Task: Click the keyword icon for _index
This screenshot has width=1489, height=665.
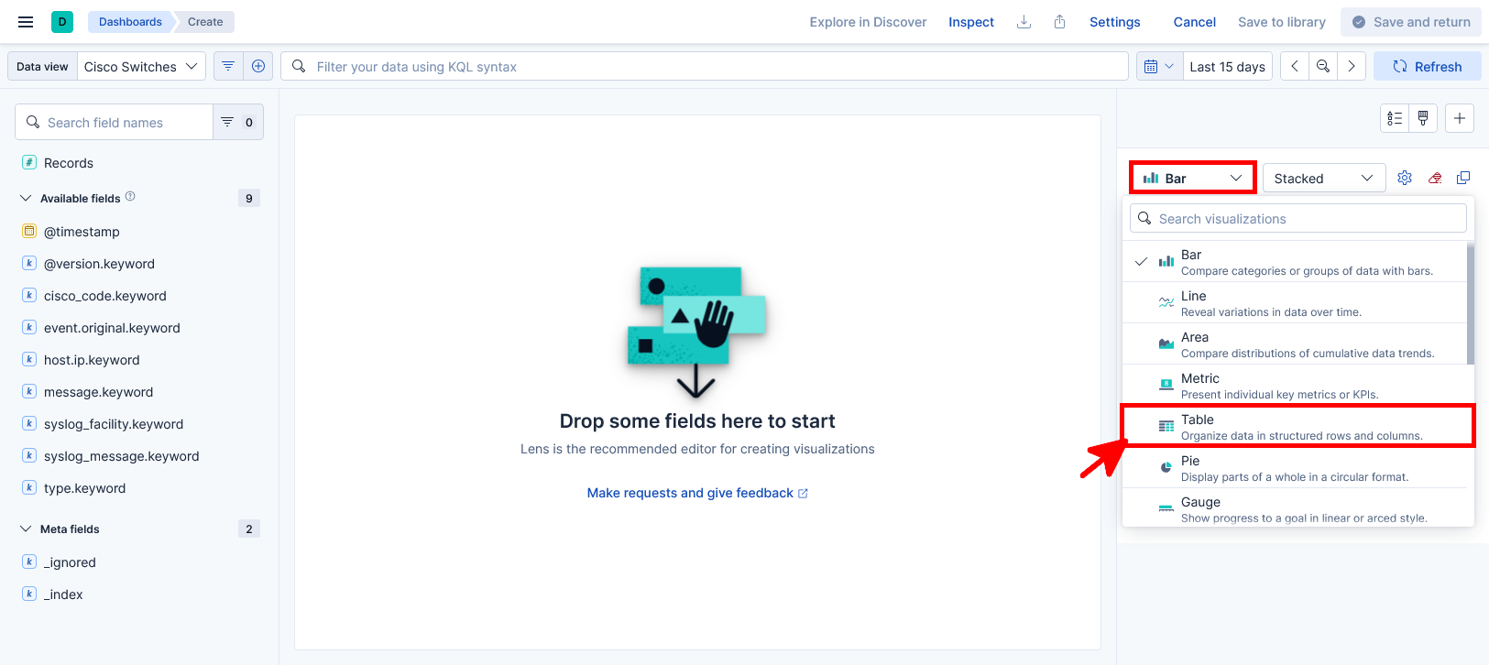Action: 29,594
